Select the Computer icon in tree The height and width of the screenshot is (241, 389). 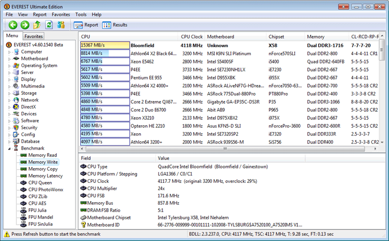click(x=16, y=52)
